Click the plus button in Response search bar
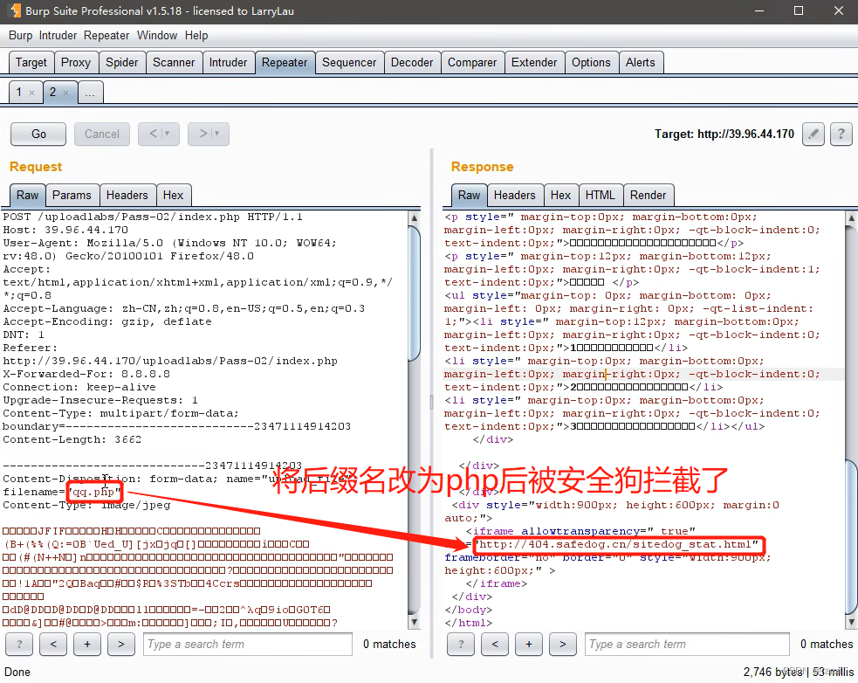This screenshot has width=858, height=683. tap(529, 644)
